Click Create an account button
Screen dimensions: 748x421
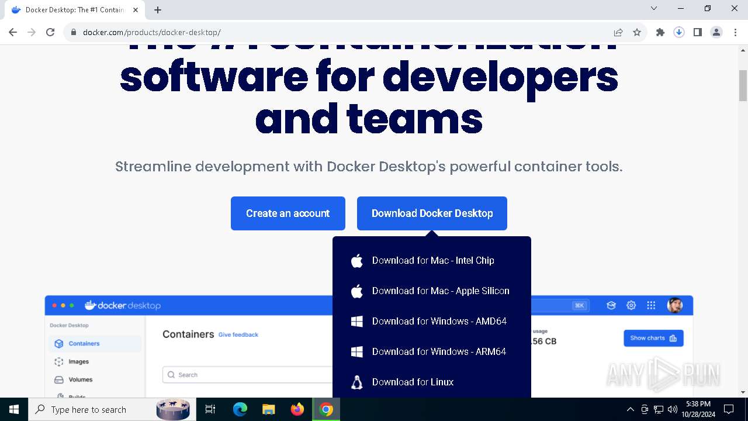coord(288,213)
